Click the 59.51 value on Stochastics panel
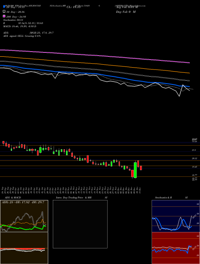The height and width of the screenshot is (264, 200). click(194, 217)
